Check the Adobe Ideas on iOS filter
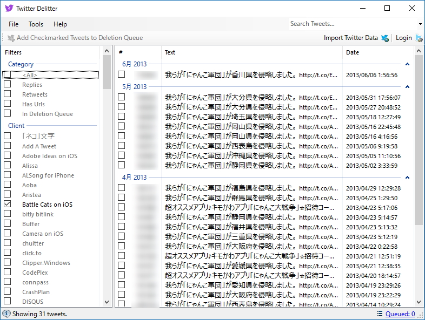This screenshot has width=425, height=320. 8,155
